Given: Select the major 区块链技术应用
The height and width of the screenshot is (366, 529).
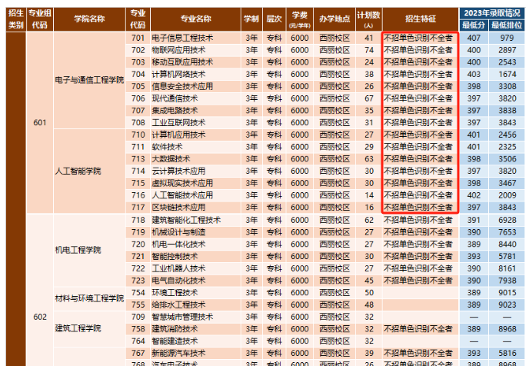Looking at the screenshot, I should click(x=195, y=208).
